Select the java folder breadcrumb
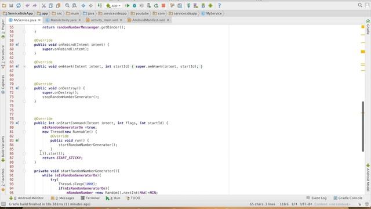371x209 pixels. pyautogui.click(x=89, y=13)
